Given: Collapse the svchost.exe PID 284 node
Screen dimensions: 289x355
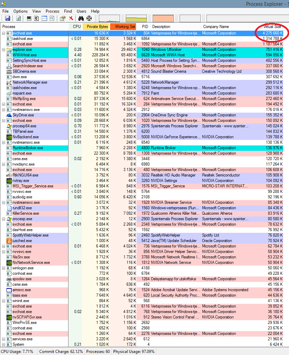Looking at the screenshot, I should [x=3, y=104].
